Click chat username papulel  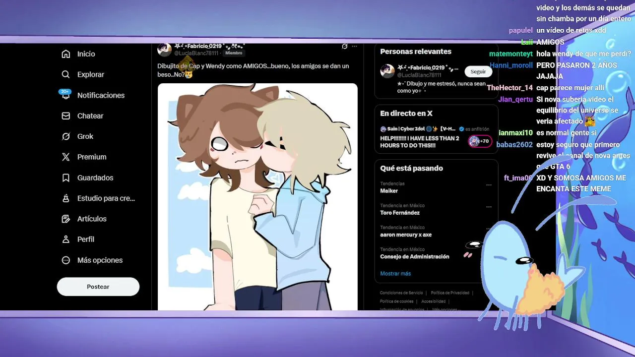521,30
